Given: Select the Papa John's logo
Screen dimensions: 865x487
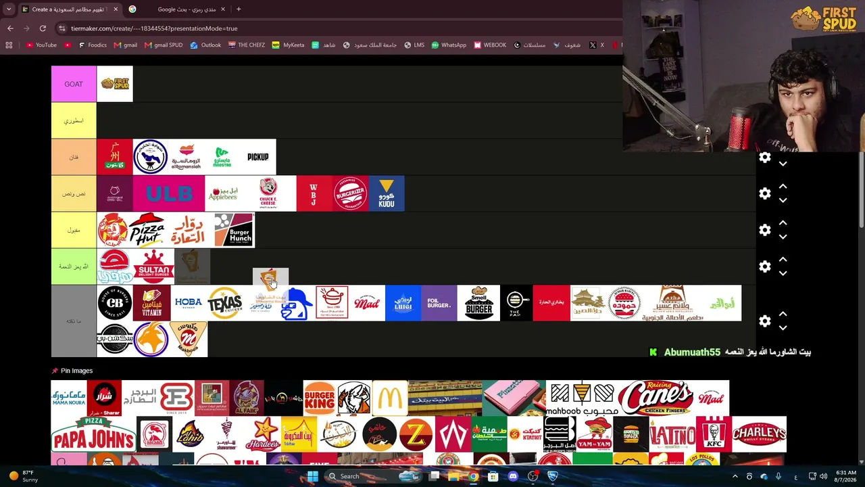Looking at the screenshot, I should 93,434.
